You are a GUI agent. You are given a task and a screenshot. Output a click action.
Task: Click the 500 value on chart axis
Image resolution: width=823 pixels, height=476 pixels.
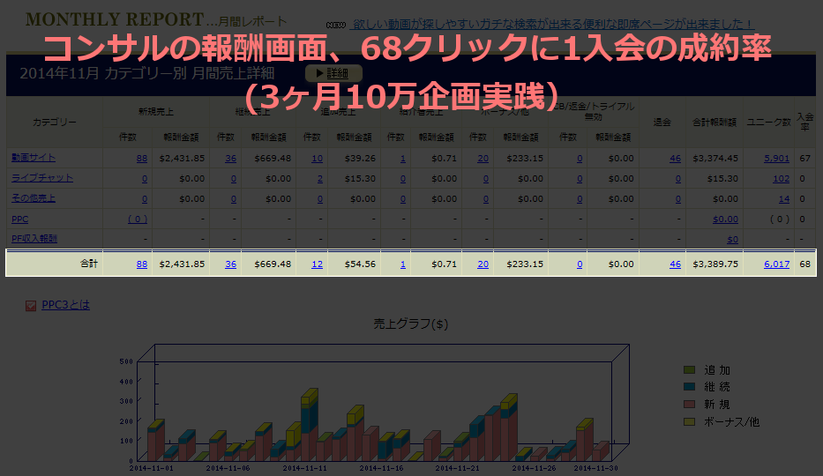pyautogui.click(x=126, y=361)
